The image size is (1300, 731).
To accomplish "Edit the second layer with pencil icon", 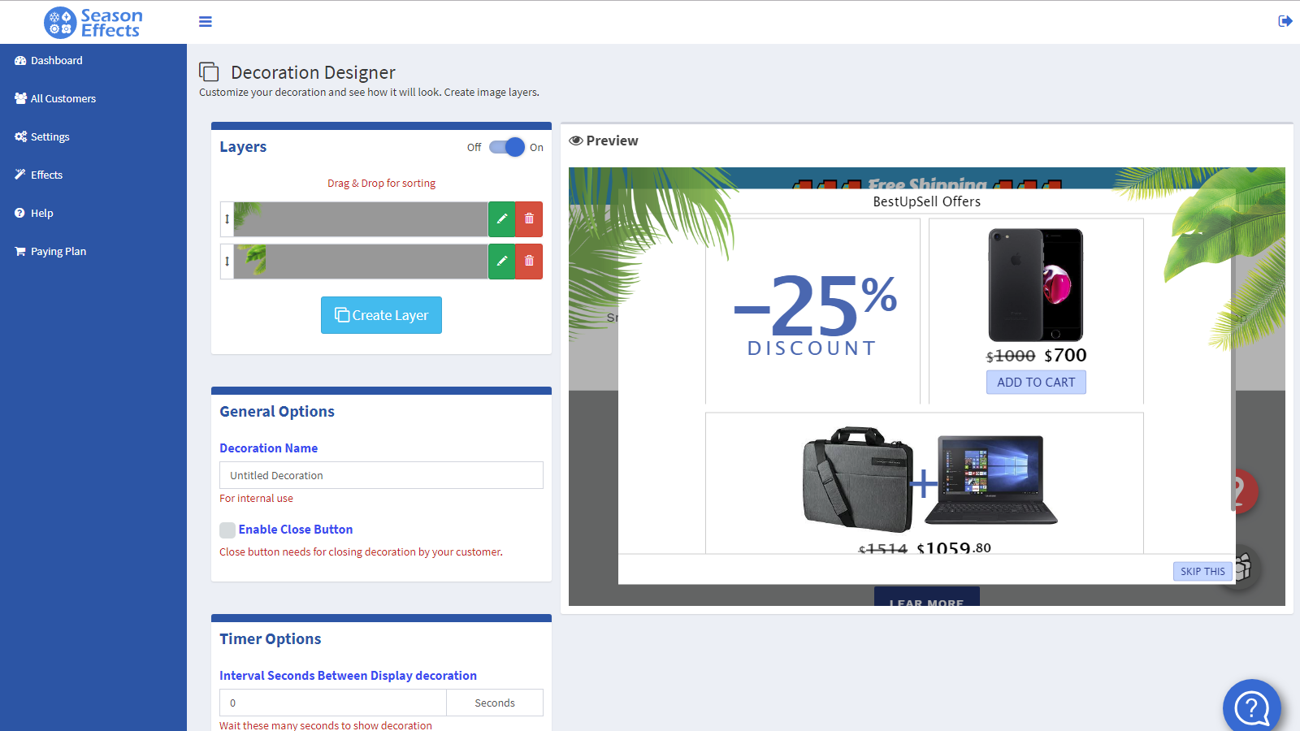I will tap(502, 261).
